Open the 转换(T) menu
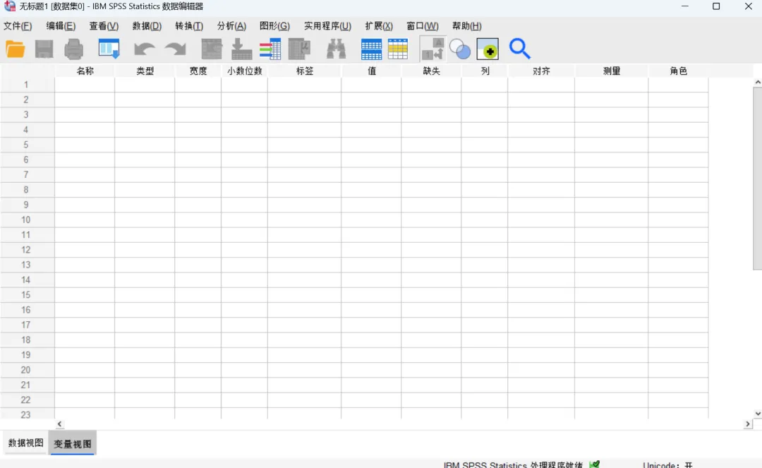This screenshot has width=762, height=468. (x=189, y=26)
